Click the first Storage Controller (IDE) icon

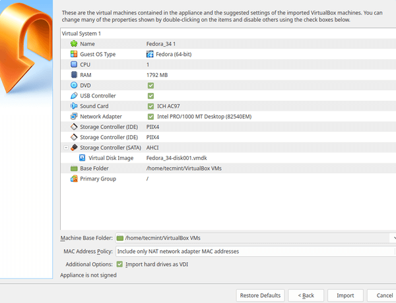coord(74,126)
